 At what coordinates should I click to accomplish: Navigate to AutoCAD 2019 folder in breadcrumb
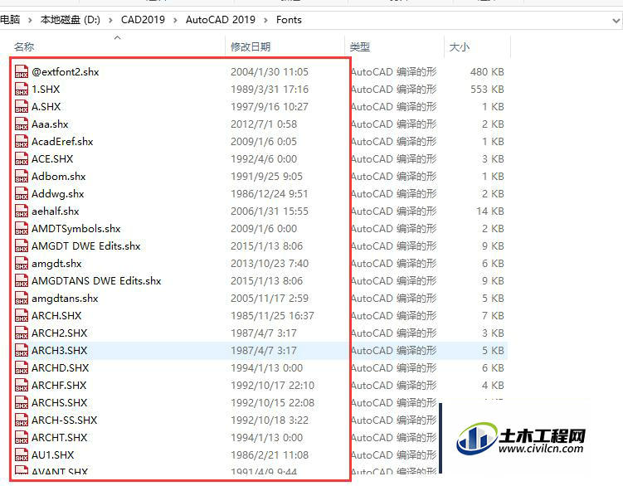(221, 20)
